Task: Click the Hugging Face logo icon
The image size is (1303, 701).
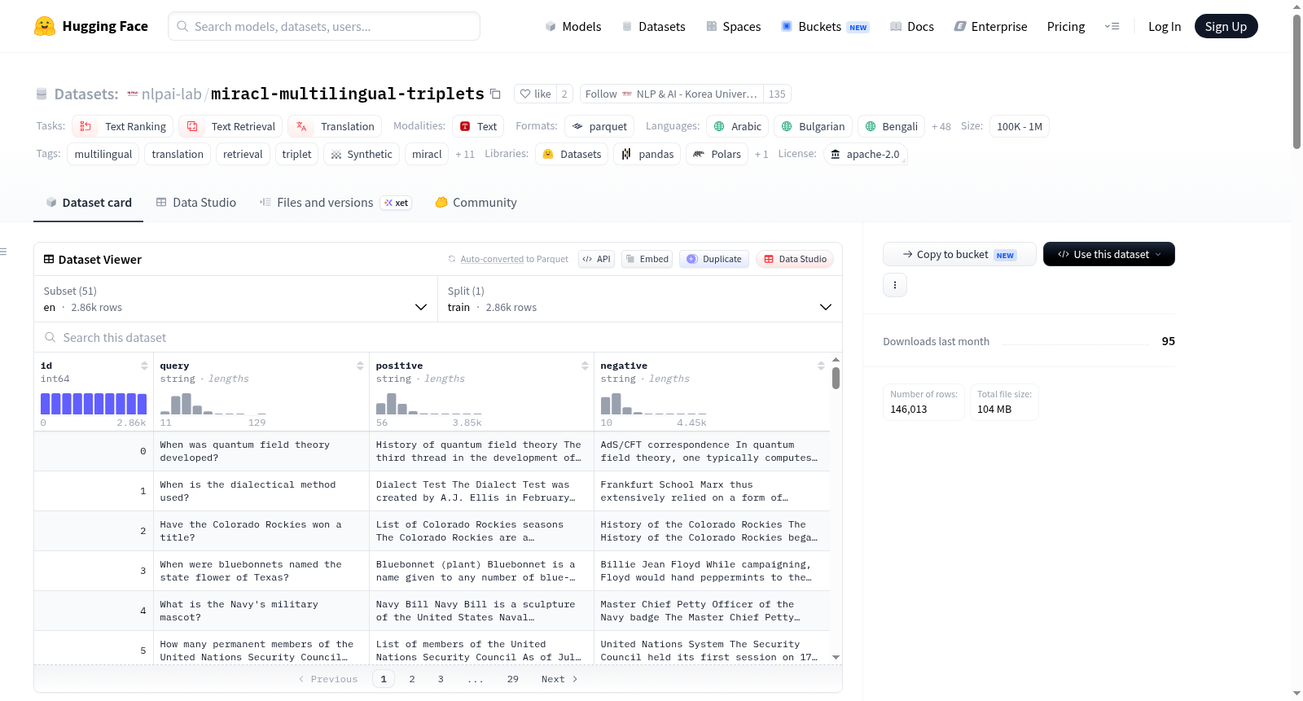Action: tap(45, 26)
